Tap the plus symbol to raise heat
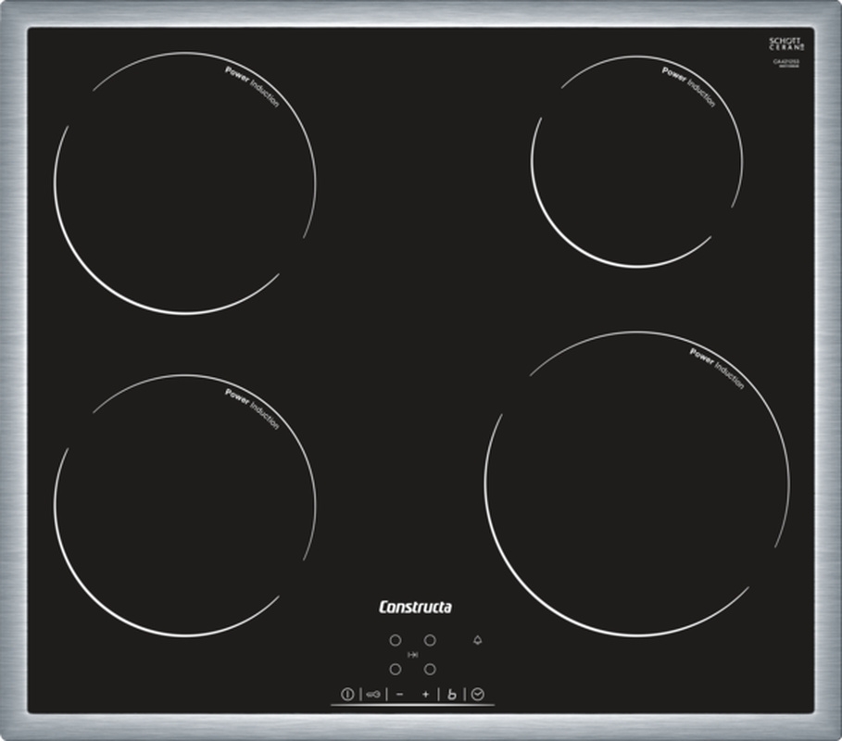The width and height of the screenshot is (842, 741). [425, 693]
